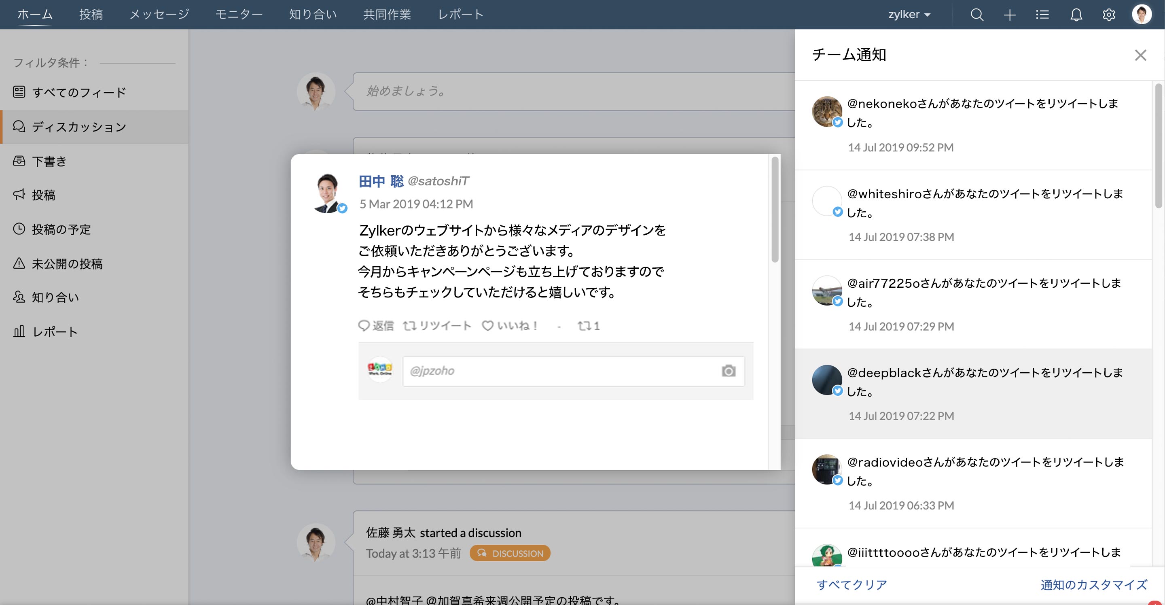Select すべてのフィード in the sidebar

coord(94,92)
